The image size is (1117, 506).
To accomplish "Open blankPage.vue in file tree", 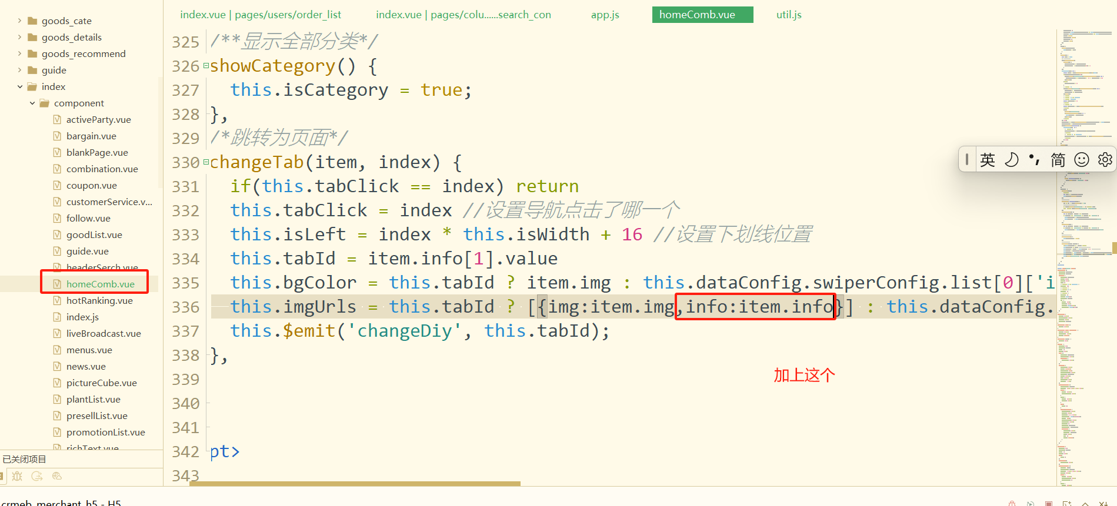I will (x=97, y=152).
